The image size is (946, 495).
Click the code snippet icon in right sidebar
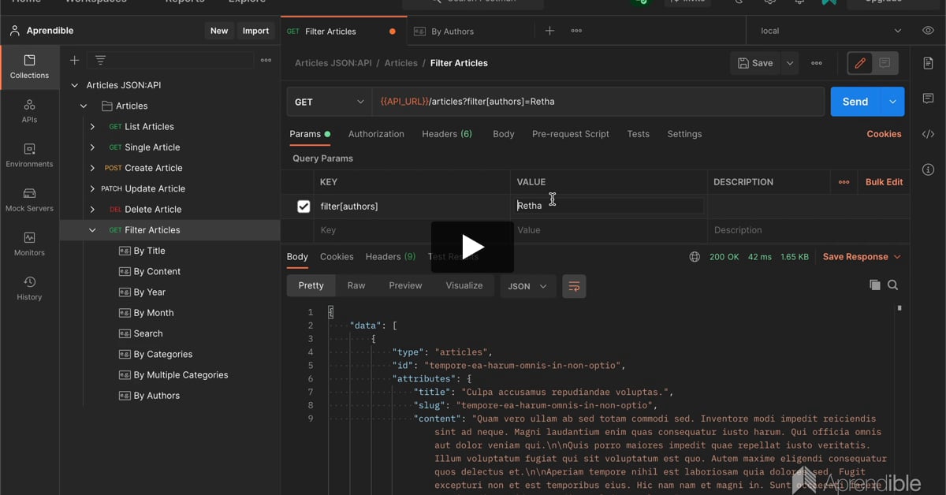pos(928,134)
